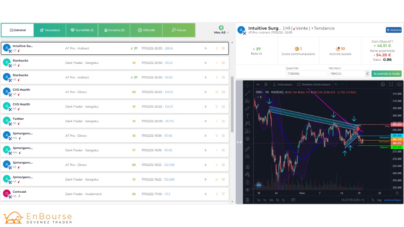404x227 pixels.
Task: Click the redo arrow in chart toolbar
Action: [x=342, y=84]
